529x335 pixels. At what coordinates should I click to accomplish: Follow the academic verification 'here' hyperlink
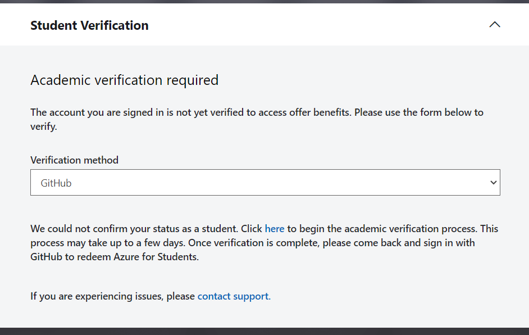(275, 228)
